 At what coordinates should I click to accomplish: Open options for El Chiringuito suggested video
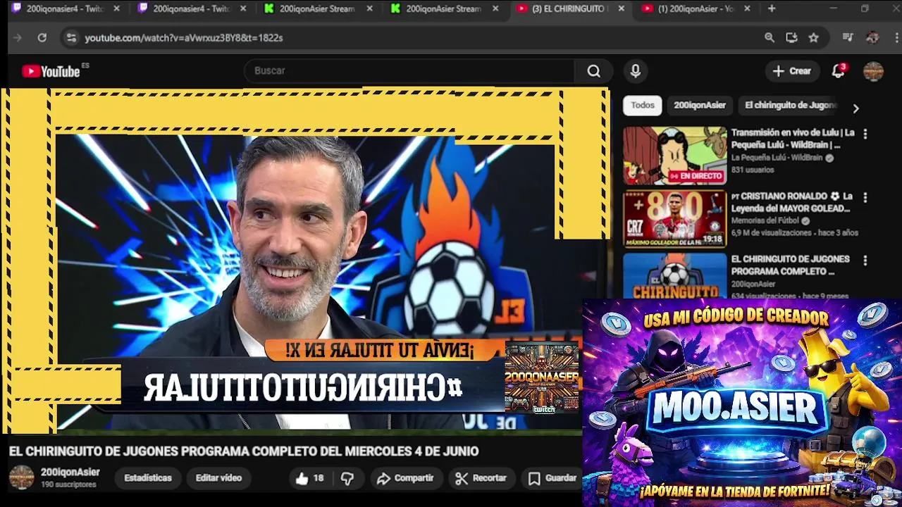(x=865, y=261)
